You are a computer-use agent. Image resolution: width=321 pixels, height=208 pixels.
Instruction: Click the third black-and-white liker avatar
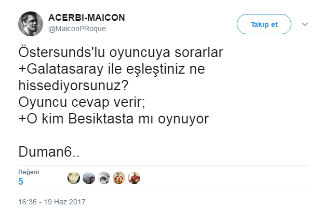point(104,177)
